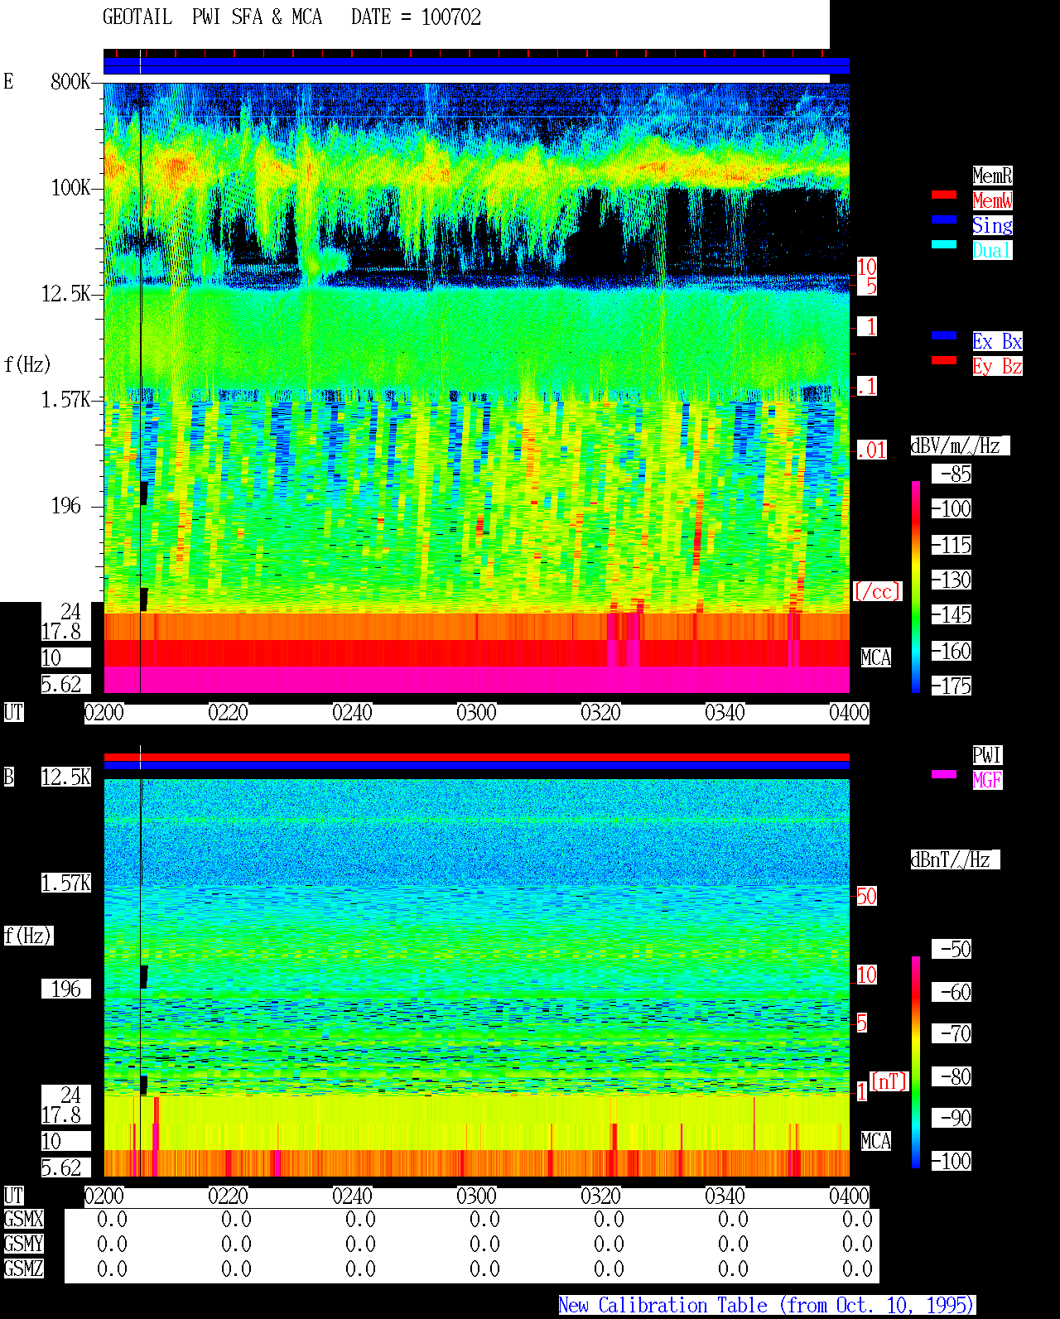Image resolution: width=1060 pixels, height=1319 pixels.
Task: Select the "PWI" legend label above MGF
Action: click(987, 755)
